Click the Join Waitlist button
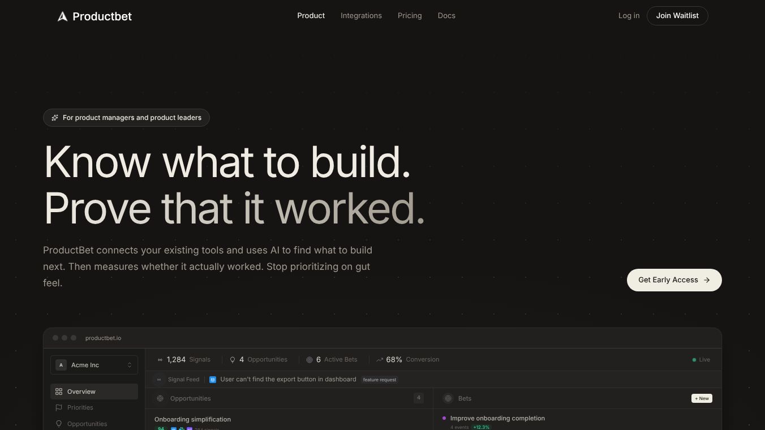This screenshot has width=765, height=430. click(x=677, y=15)
